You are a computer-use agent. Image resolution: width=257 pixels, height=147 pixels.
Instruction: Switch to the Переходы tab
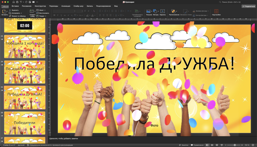tap(54, 6)
